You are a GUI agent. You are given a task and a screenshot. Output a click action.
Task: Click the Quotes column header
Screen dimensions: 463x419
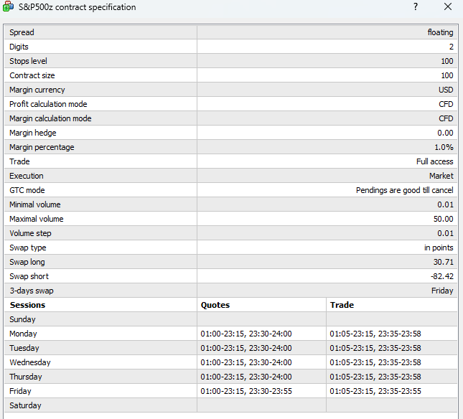click(215, 305)
